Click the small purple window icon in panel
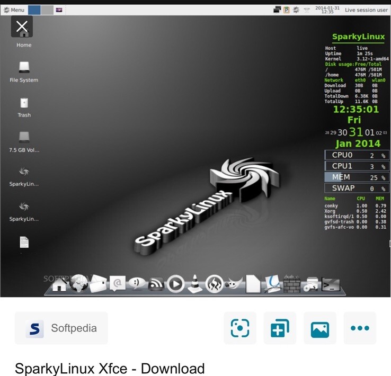The width and height of the screenshot is (391, 376). coord(59,10)
